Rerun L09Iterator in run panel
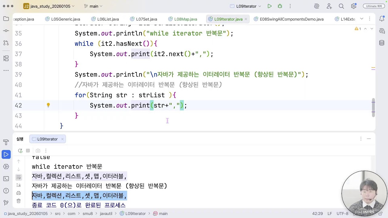This screenshot has width=388, height=218. click(20, 150)
